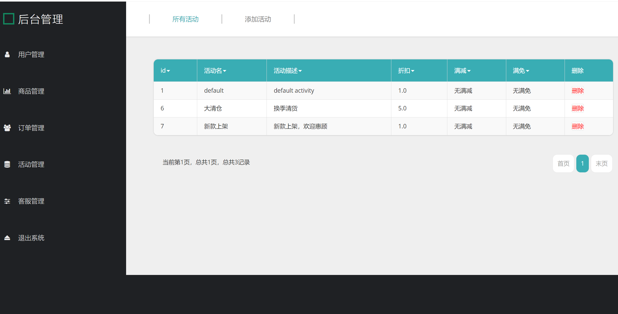The image size is (618, 314).
Task: Switch to the 所有活动 tab
Action: click(x=186, y=19)
